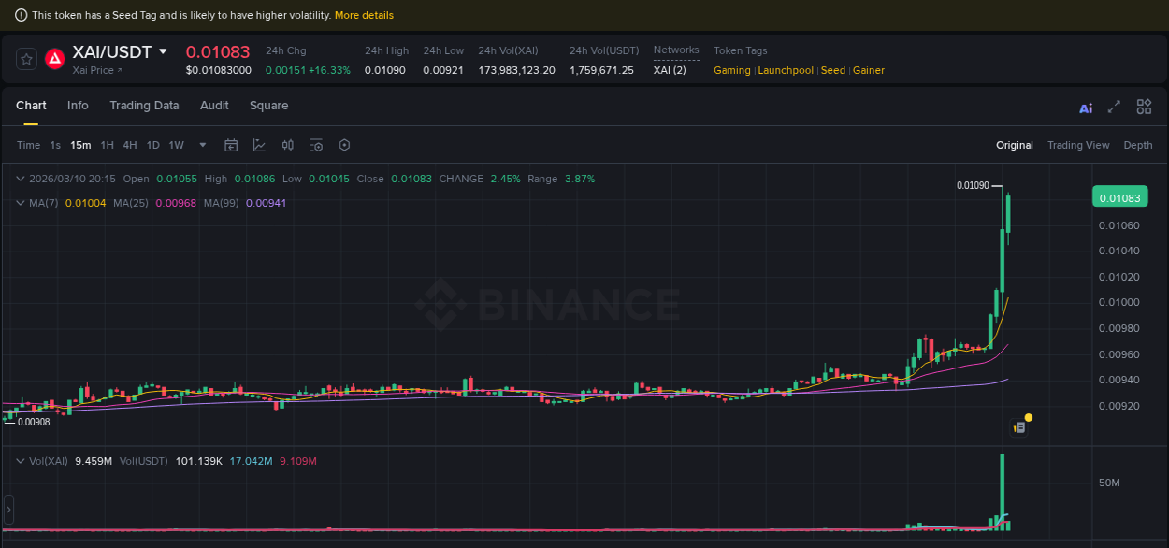This screenshot has height=548, width=1169.
Task: Select the 1D timeframe
Action: click(x=152, y=145)
